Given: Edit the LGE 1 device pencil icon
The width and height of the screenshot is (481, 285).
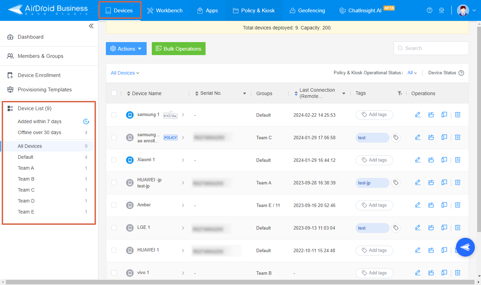Looking at the screenshot, I should [418, 228].
